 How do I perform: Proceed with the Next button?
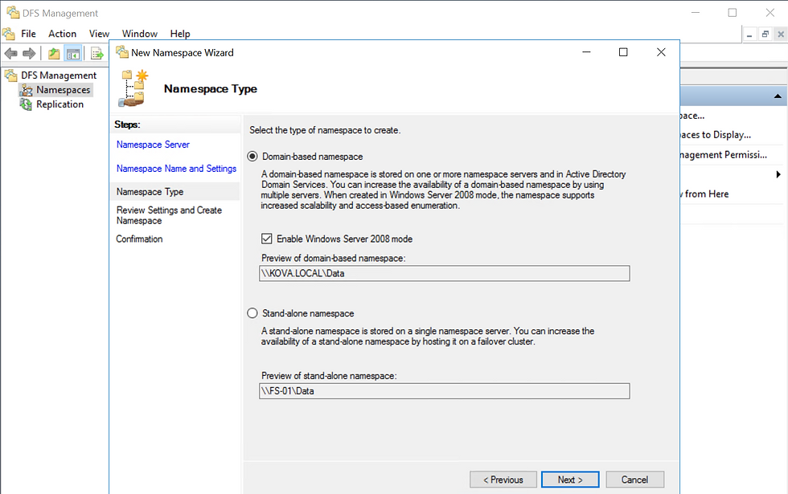click(570, 480)
